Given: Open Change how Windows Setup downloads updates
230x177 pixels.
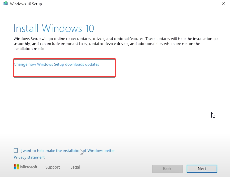Looking at the screenshot, I should (x=56, y=64).
